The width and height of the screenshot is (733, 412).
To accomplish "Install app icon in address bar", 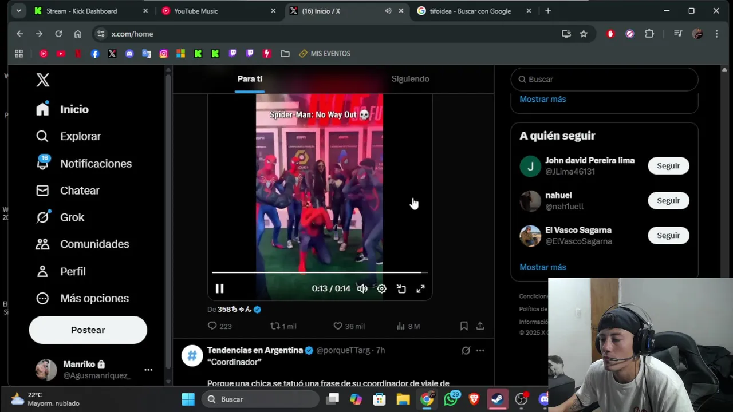I will click(566, 34).
